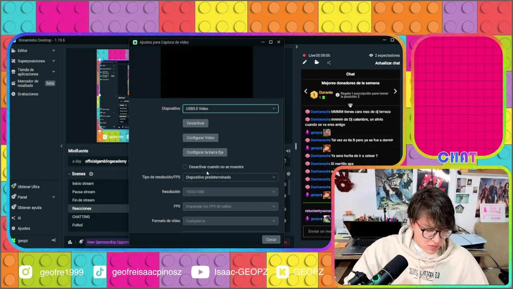Expand the Editor chevron in sidebar
Viewport: 513px width, 289px height.
[x=53, y=51]
